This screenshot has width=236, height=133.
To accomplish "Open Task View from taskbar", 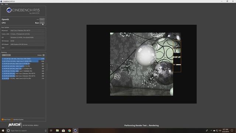I will (51, 130).
